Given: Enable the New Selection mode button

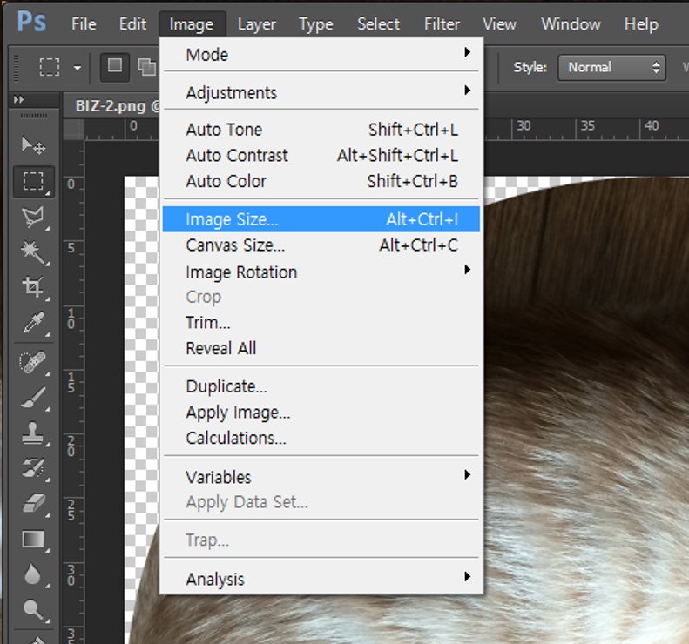Looking at the screenshot, I should (114, 67).
